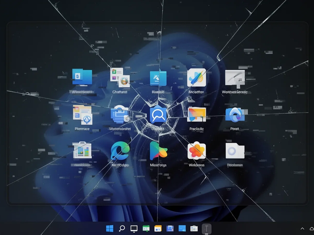Open the Winldrotss orange flower icon
The image size is (314, 235).
pyautogui.click(x=197, y=151)
